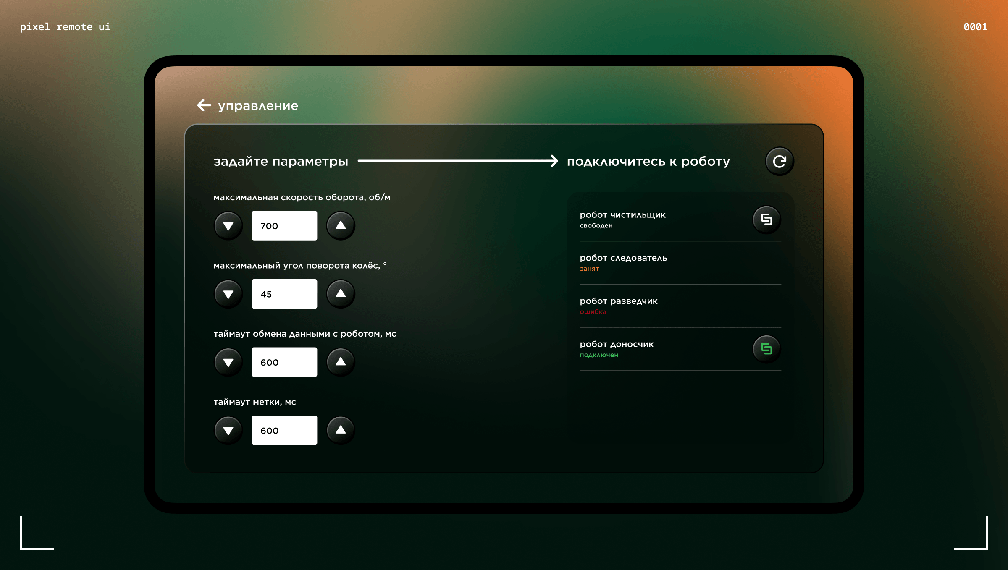Click connect icon for робот чистильщик
Screen dimensions: 1008x570
coord(766,220)
